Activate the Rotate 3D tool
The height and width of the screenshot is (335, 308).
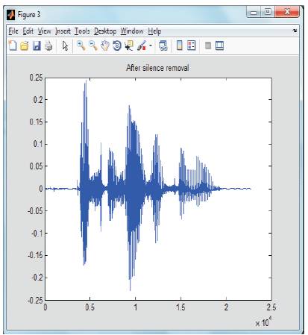point(117,46)
